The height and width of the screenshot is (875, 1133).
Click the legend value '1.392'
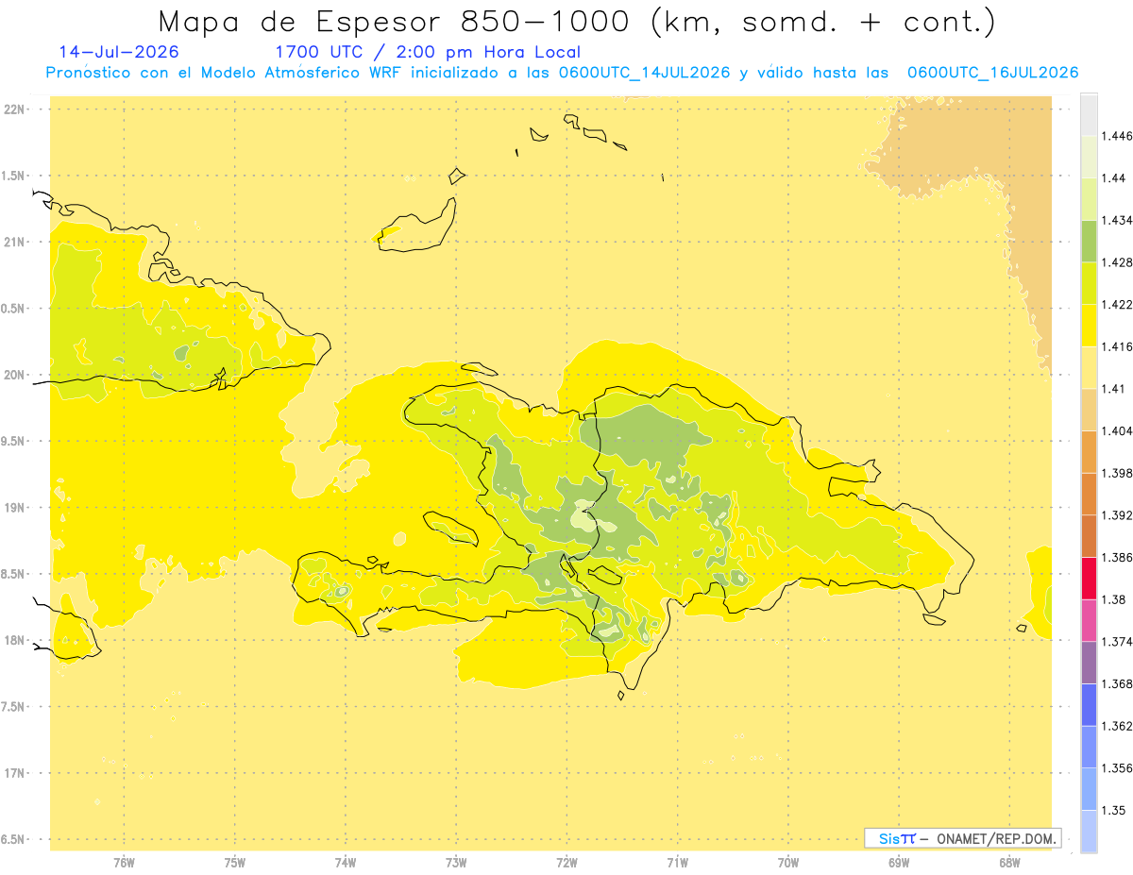click(1118, 515)
